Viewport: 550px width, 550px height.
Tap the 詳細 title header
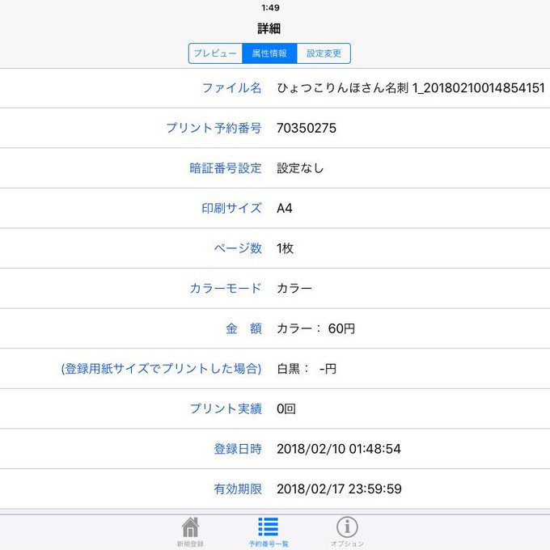[269, 28]
